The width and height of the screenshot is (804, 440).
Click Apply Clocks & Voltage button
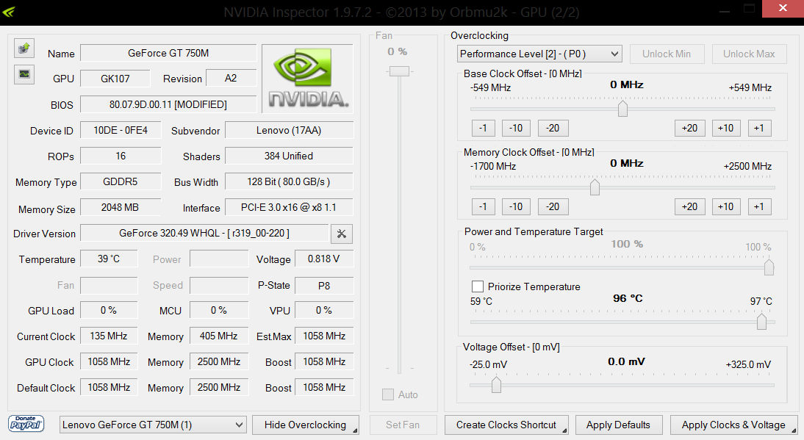[x=733, y=425]
